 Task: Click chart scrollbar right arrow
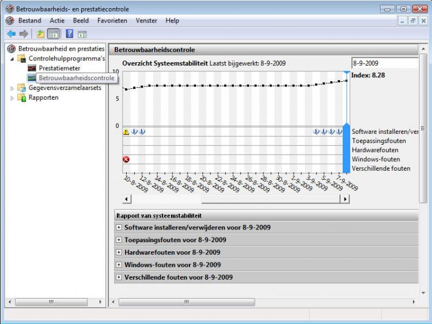click(x=345, y=199)
